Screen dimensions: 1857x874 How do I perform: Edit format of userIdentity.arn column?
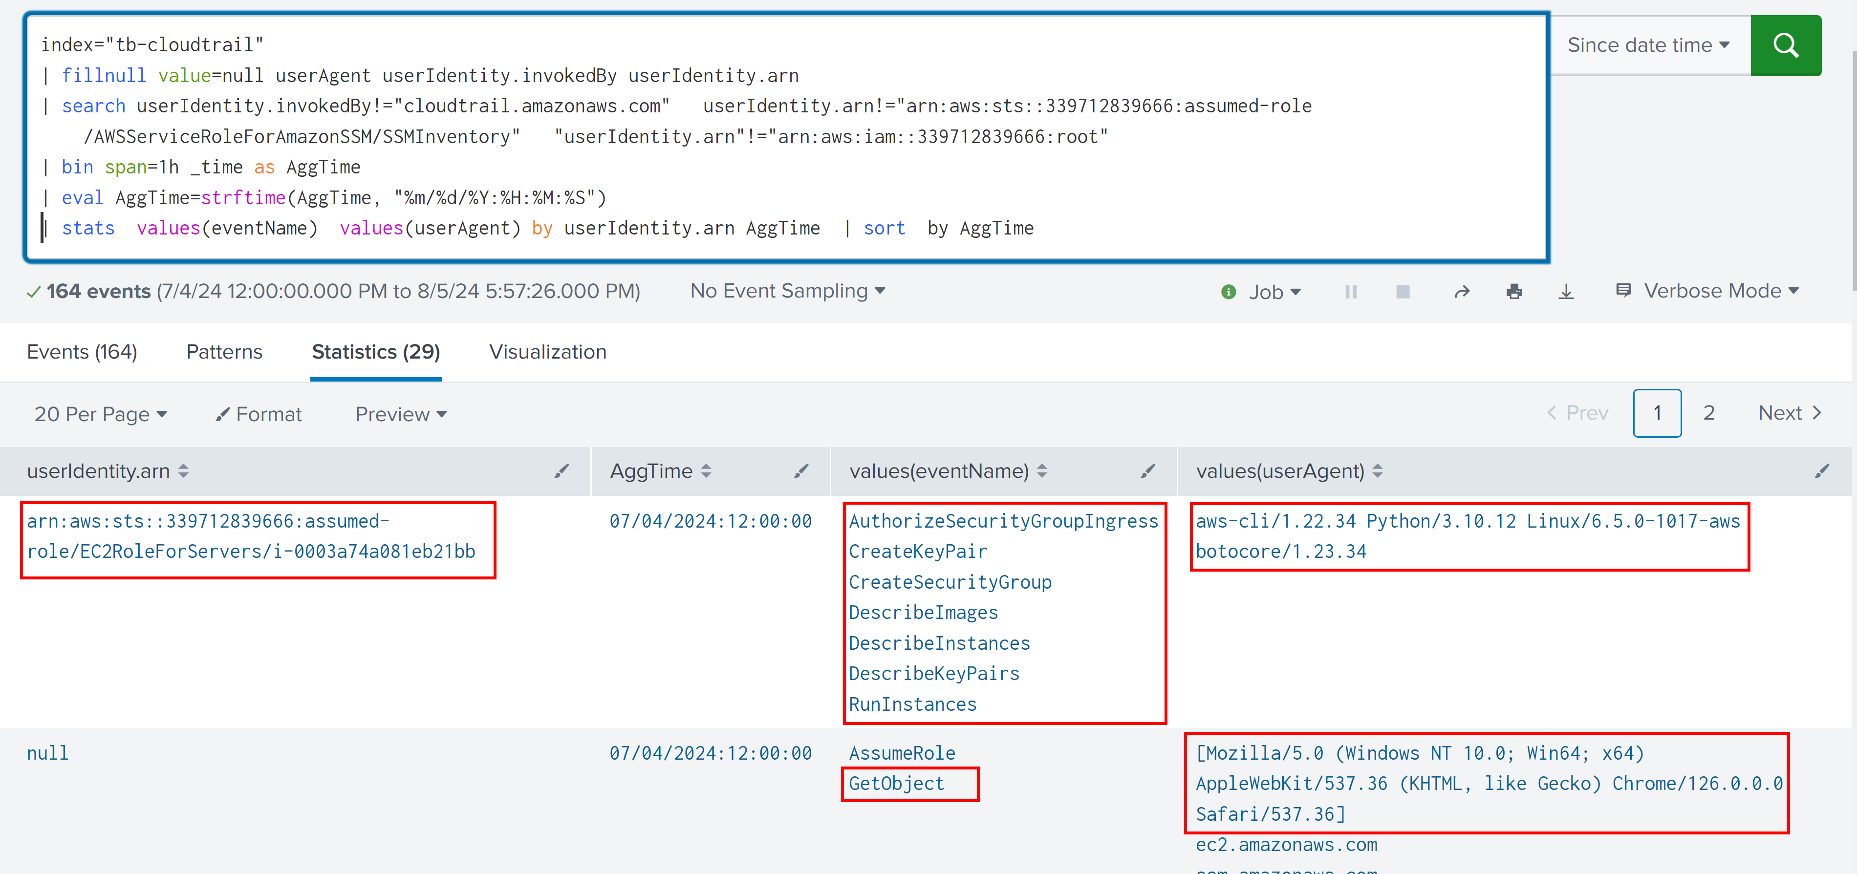(561, 471)
